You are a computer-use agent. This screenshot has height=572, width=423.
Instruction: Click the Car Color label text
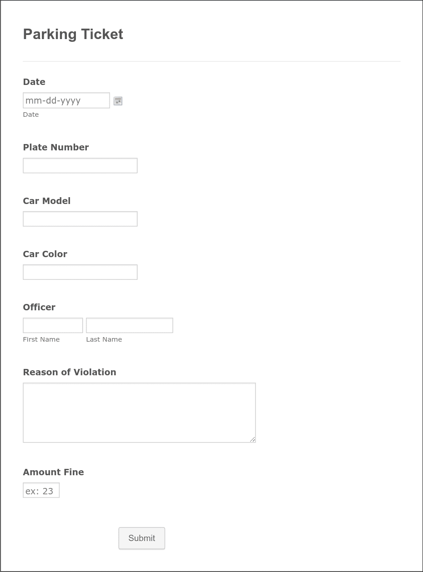click(x=45, y=254)
